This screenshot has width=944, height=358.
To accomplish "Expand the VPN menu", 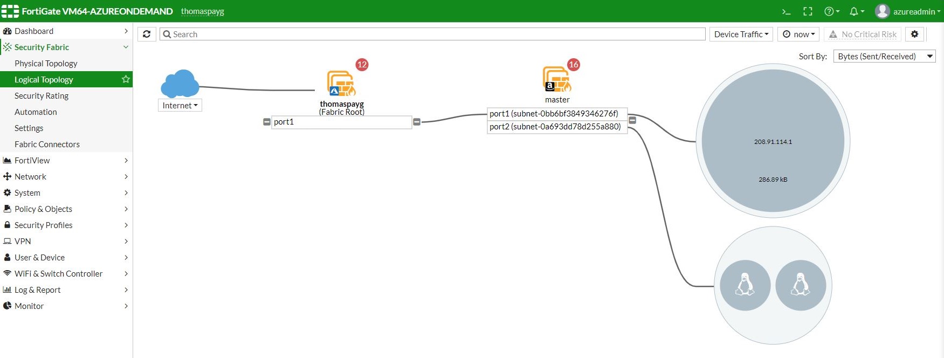I will [x=66, y=241].
